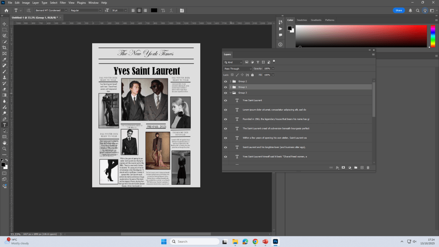This screenshot has height=247, width=439.
Task: Hide the Group 2 layer group
Action: 226,81
